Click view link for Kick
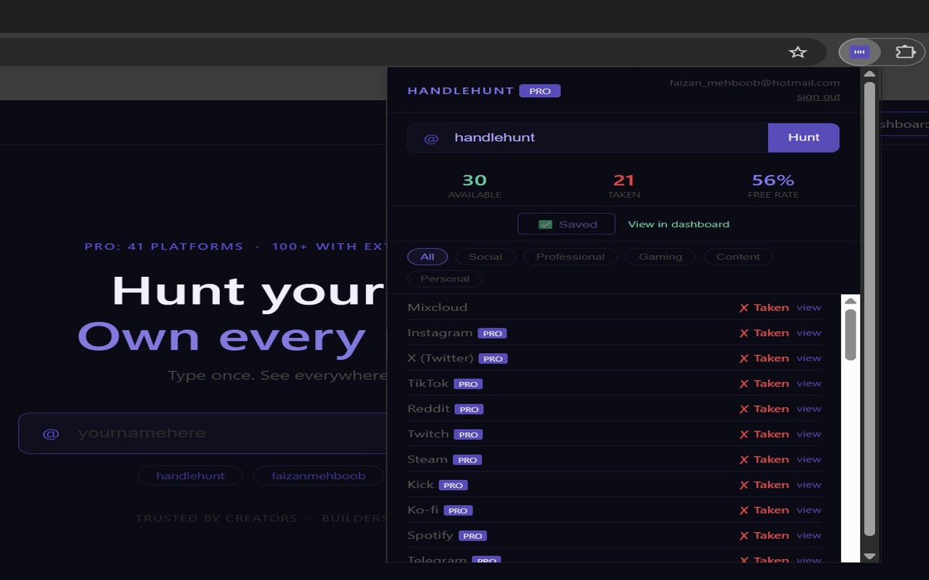929x580 pixels. pos(809,485)
